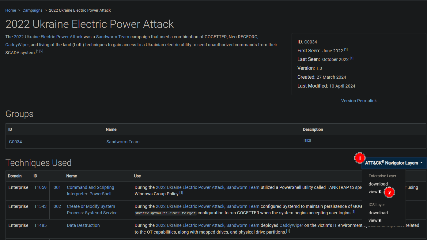
Task: Open technique ID T1543
Action: point(40,206)
